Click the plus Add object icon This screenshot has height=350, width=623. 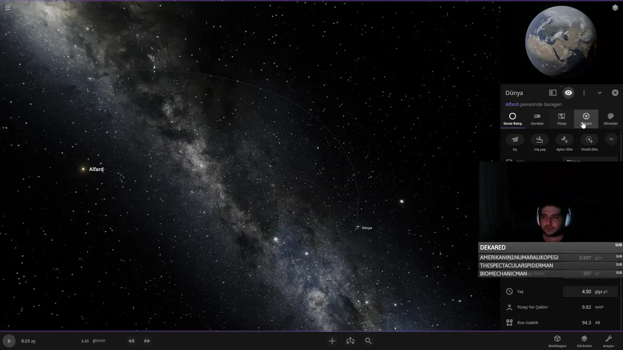click(332, 341)
